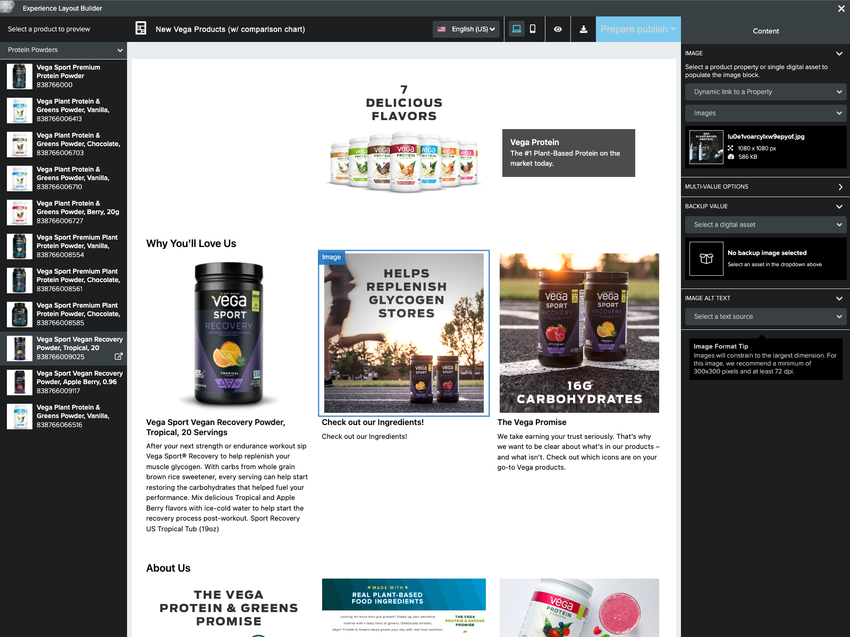The height and width of the screenshot is (637, 850).
Task: Close the Experience Layout Builder
Action: [841, 9]
